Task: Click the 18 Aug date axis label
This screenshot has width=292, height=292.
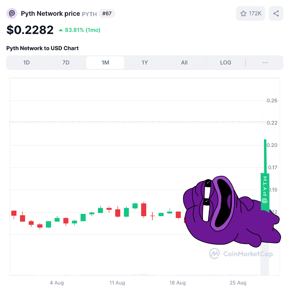Action: 178,283
